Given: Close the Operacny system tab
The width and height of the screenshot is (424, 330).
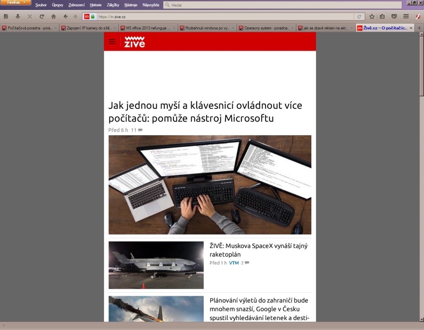Looking at the screenshot, I should click(292, 28).
